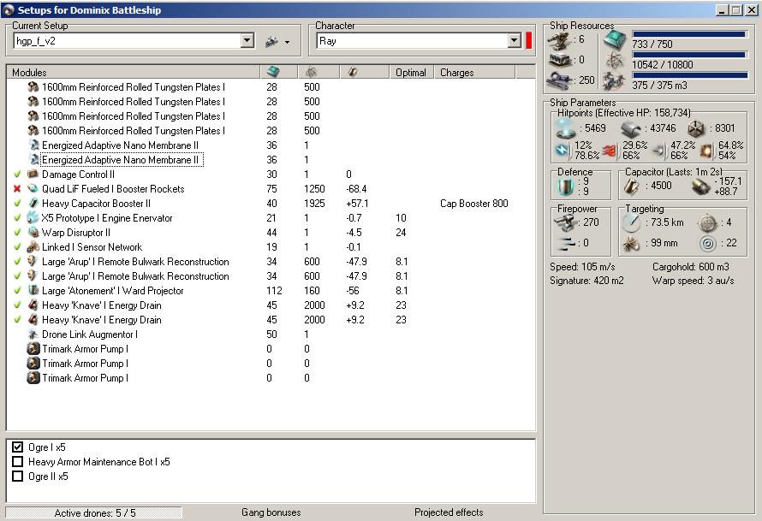Click the turret firepower icon showing 270
The image size is (762, 521).
tap(566, 223)
